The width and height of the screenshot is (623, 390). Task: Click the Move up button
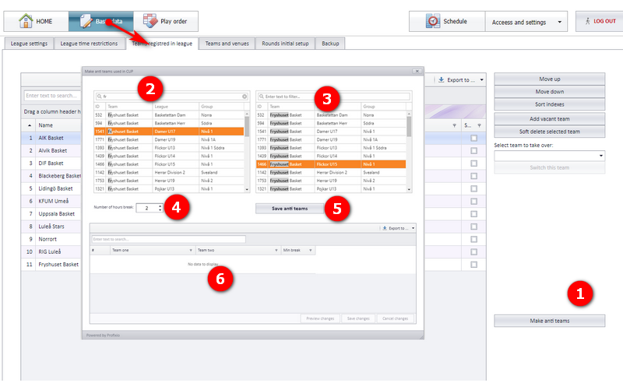550,79
